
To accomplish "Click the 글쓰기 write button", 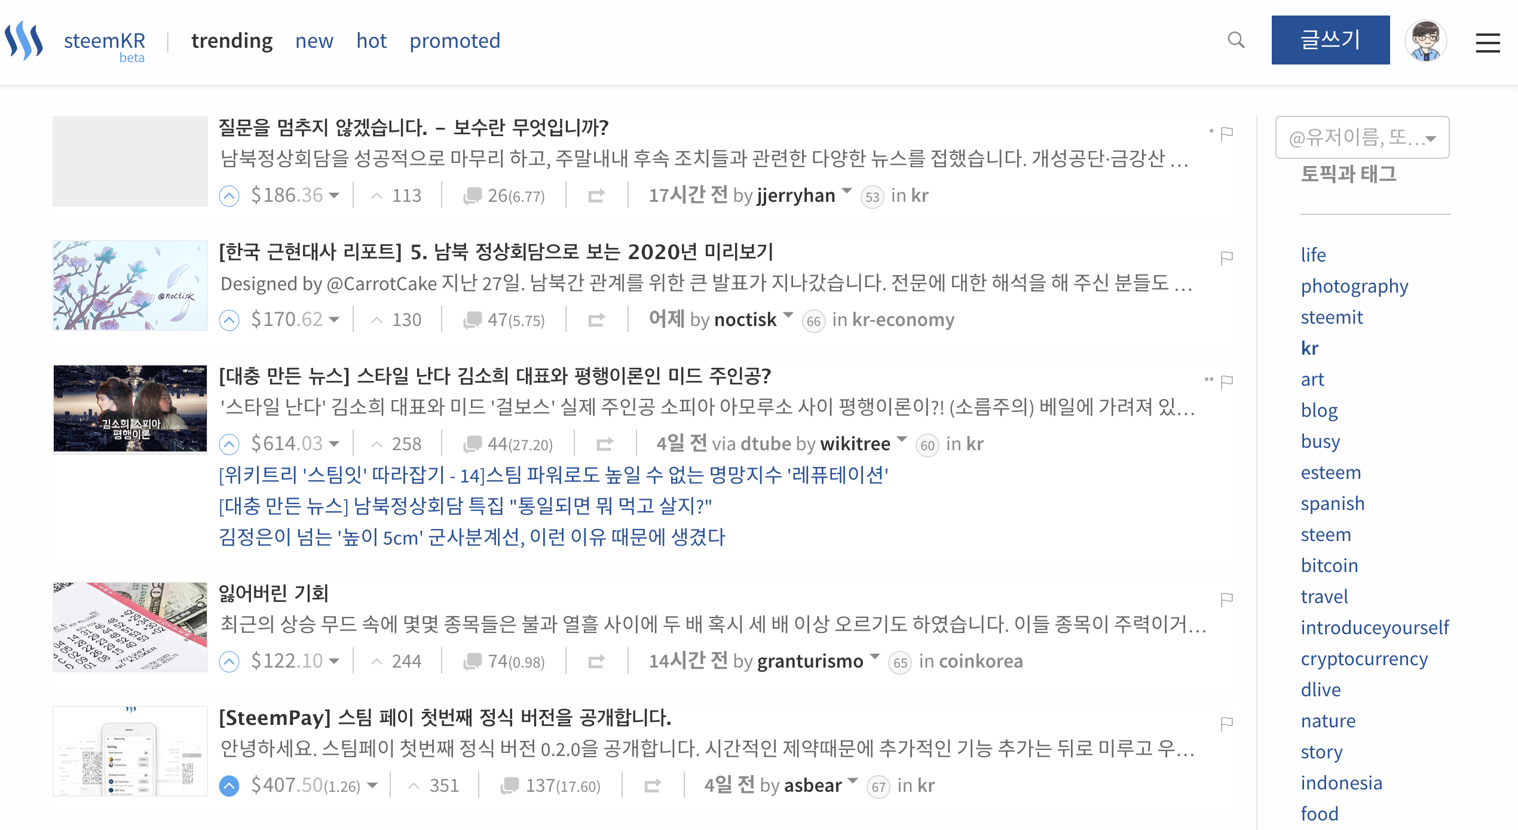I will pyautogui.click(x=1330, y=40).
